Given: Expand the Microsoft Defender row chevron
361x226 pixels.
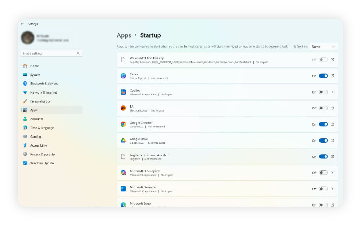Looking at the screenshot, I should point(332,189).
